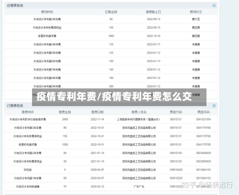This screenshot has height=195, width=239.
Task: Click the payer name in the 2020-02-12 row
Action: (139, 186)
